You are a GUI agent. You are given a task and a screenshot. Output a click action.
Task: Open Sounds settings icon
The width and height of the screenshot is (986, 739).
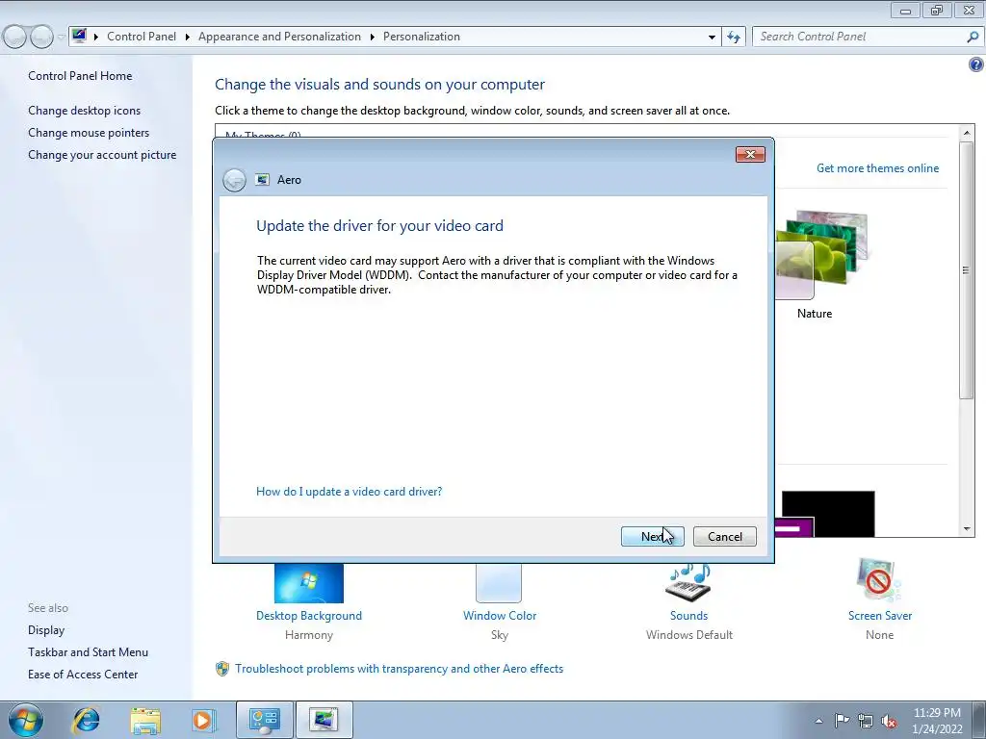click(x=688, y=582)
